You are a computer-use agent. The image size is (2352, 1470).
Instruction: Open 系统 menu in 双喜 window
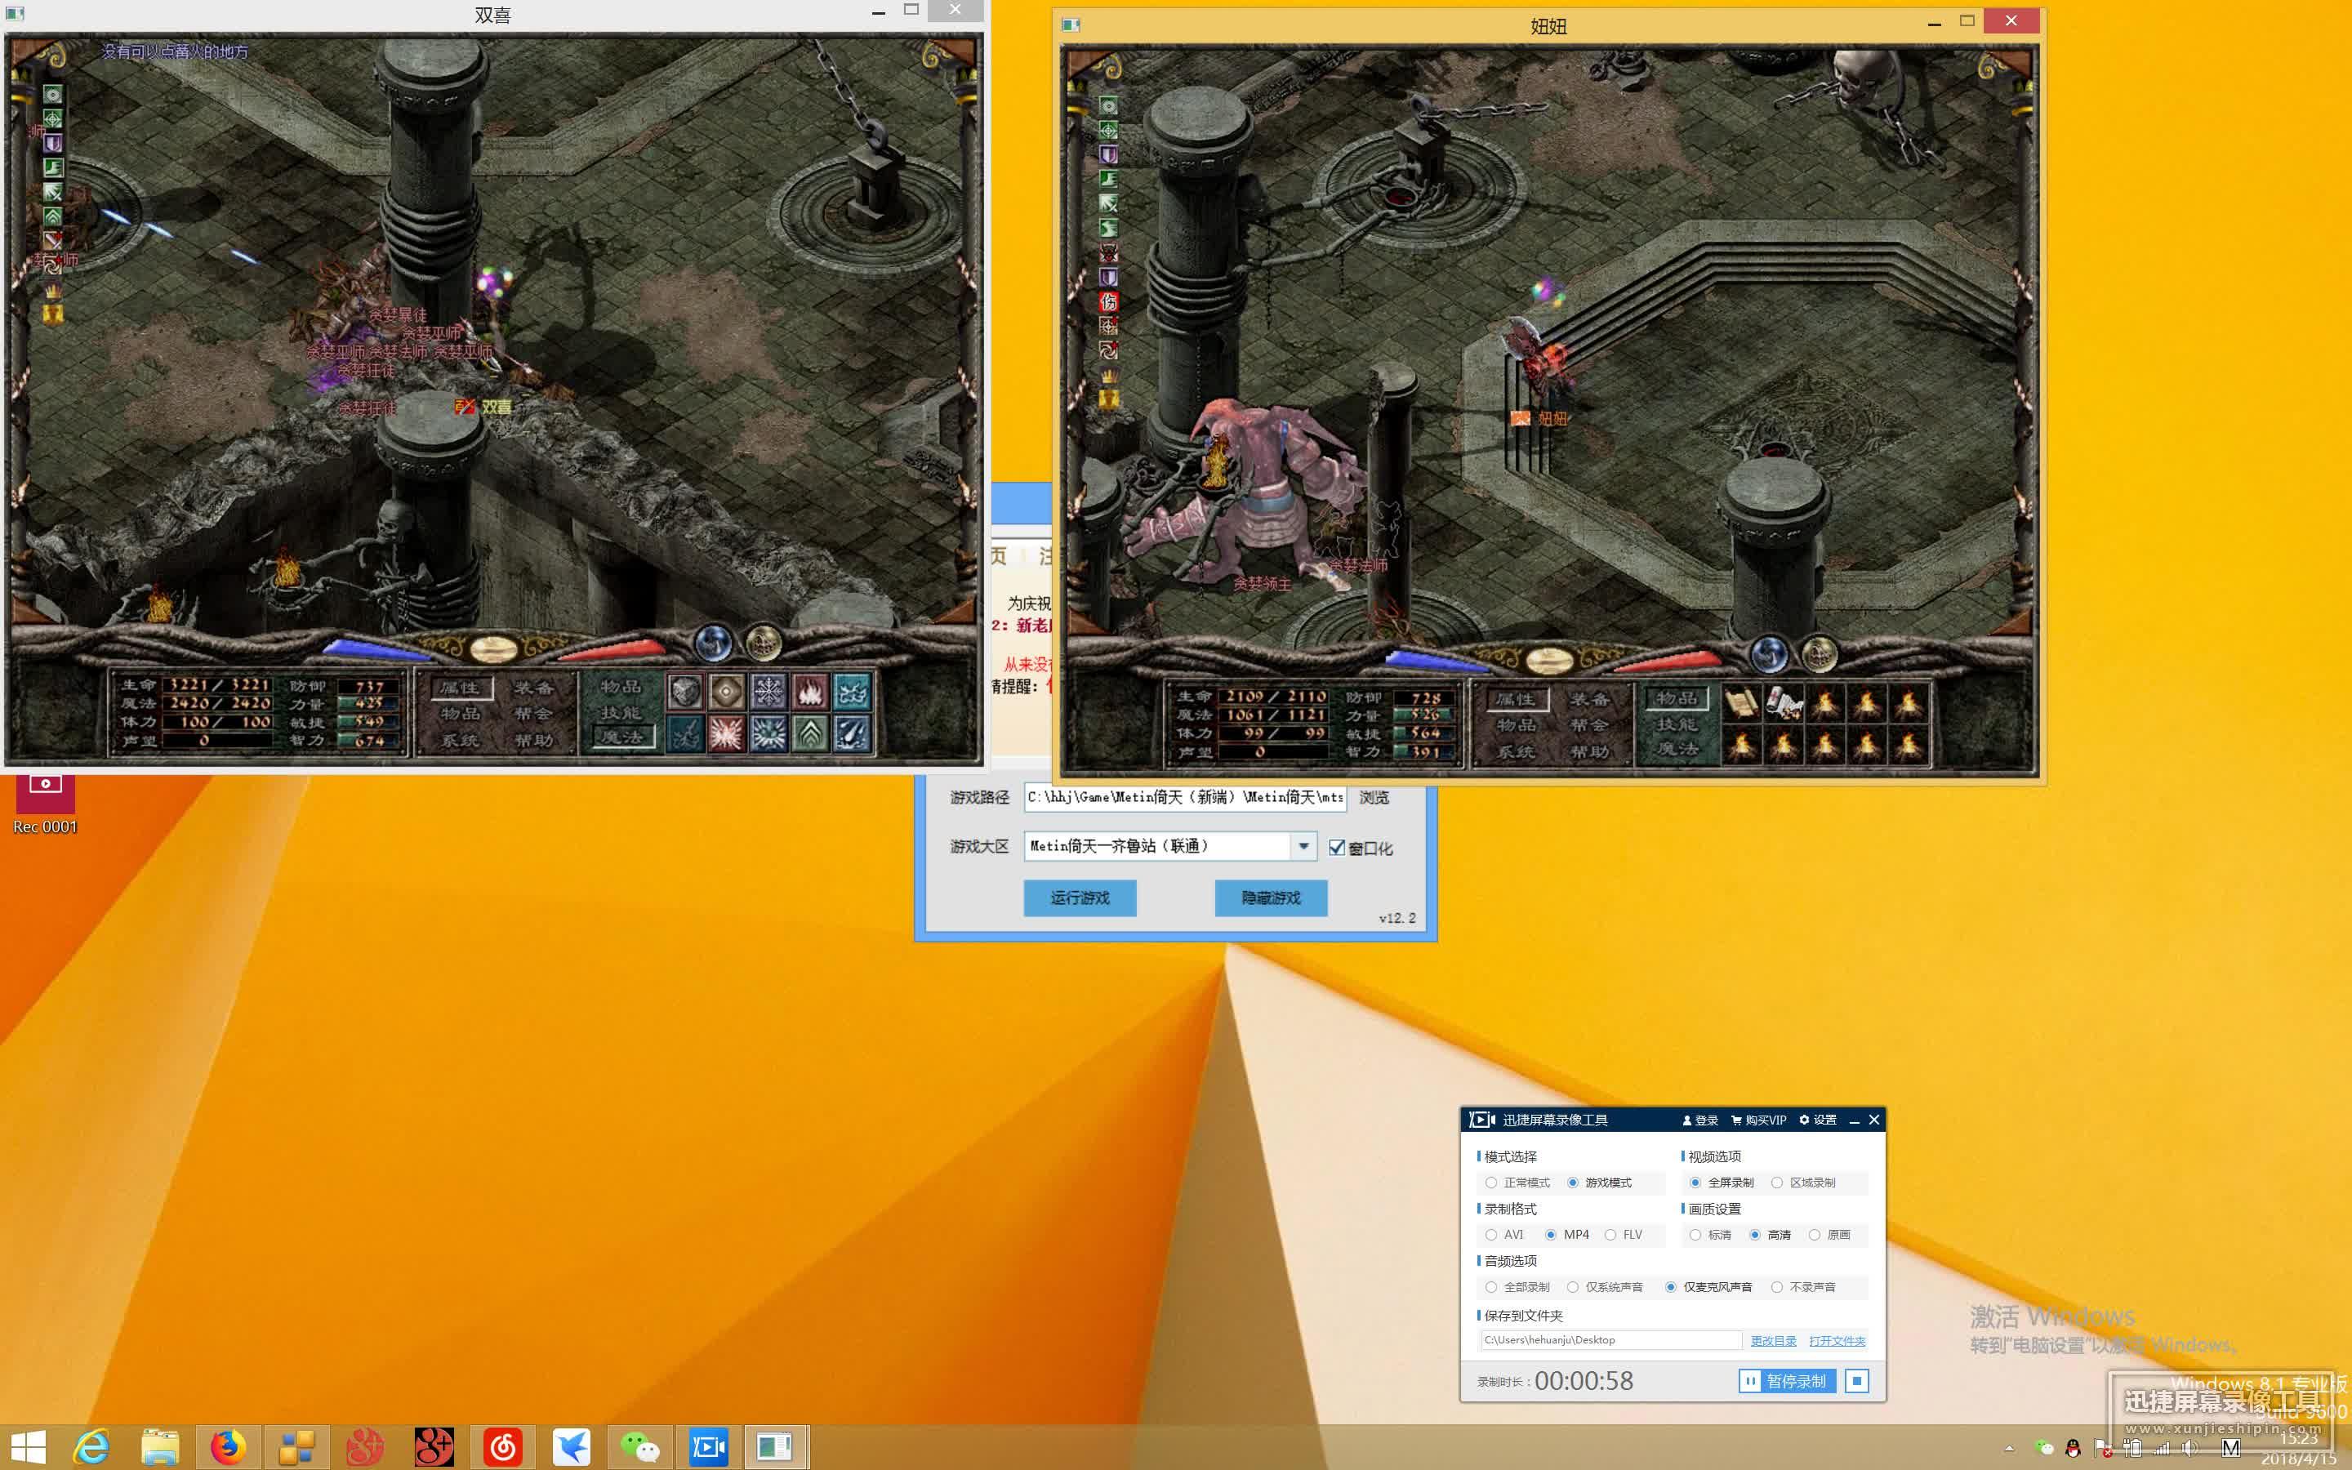(x=461, y=740)
